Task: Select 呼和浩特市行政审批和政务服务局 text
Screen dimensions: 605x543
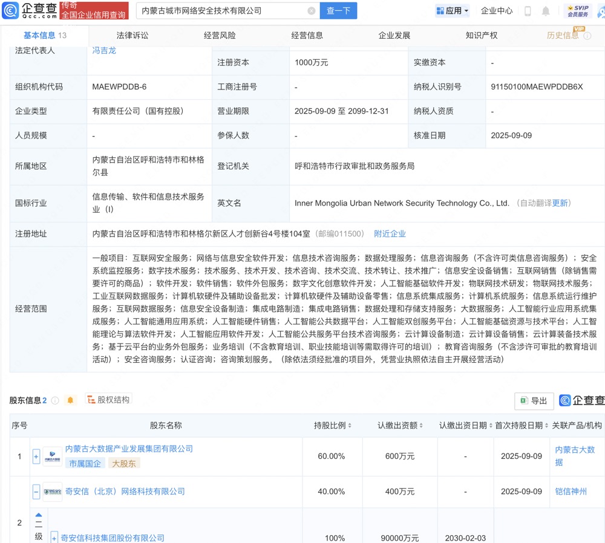Action: coord(355,166)
